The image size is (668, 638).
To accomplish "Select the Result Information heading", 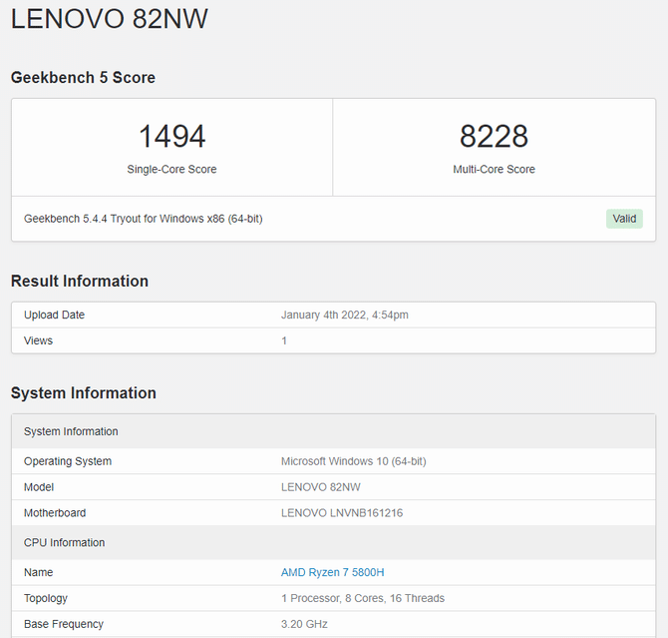I will 80,282.
